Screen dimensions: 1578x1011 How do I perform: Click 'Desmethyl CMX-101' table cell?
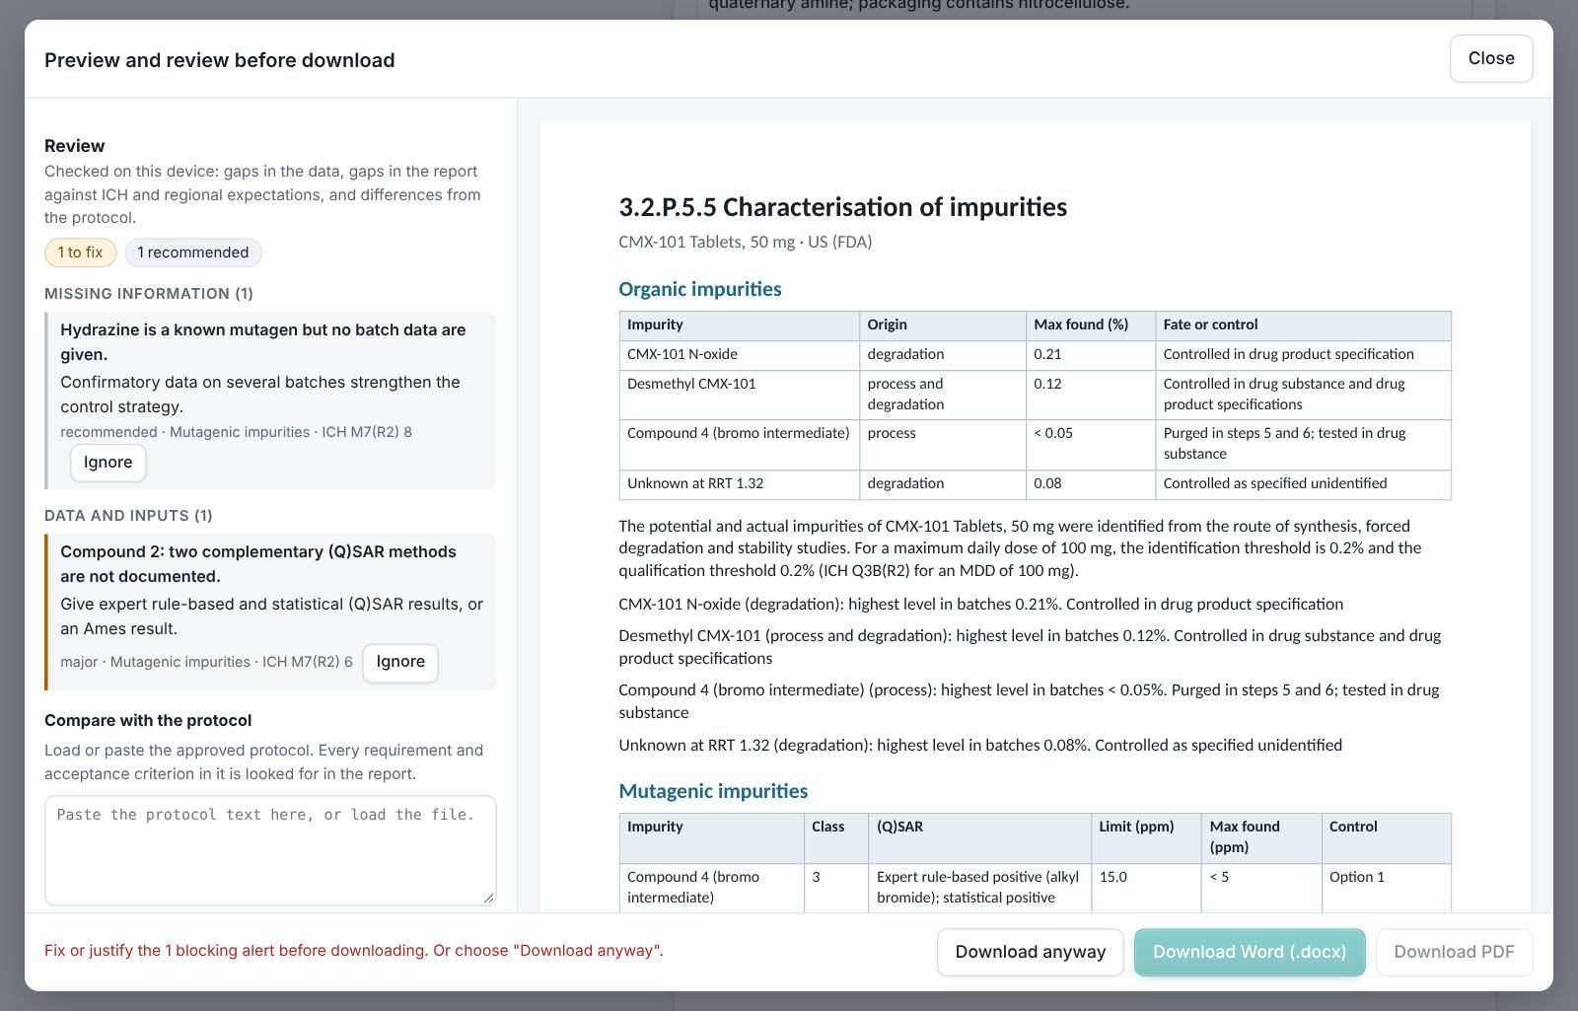pyautogui.click(x=739, y=395)
